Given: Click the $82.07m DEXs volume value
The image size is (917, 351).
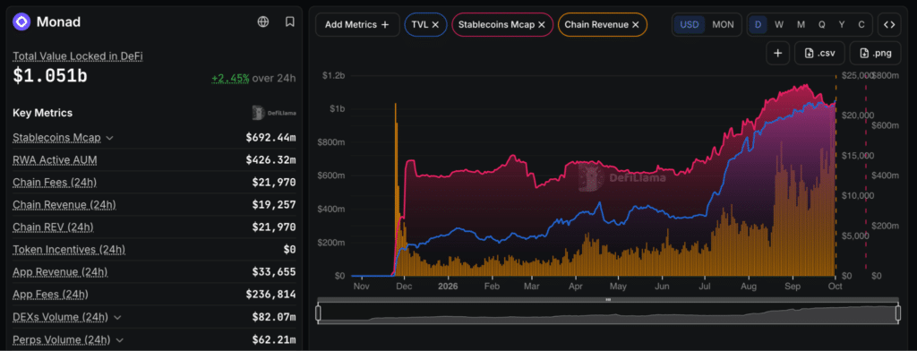Looking at the screenshot, I should [x=274, y=317].
